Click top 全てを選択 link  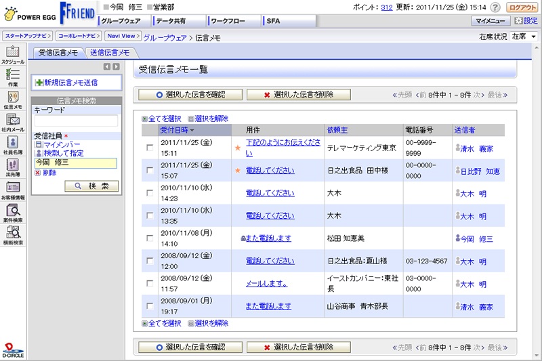165,119
